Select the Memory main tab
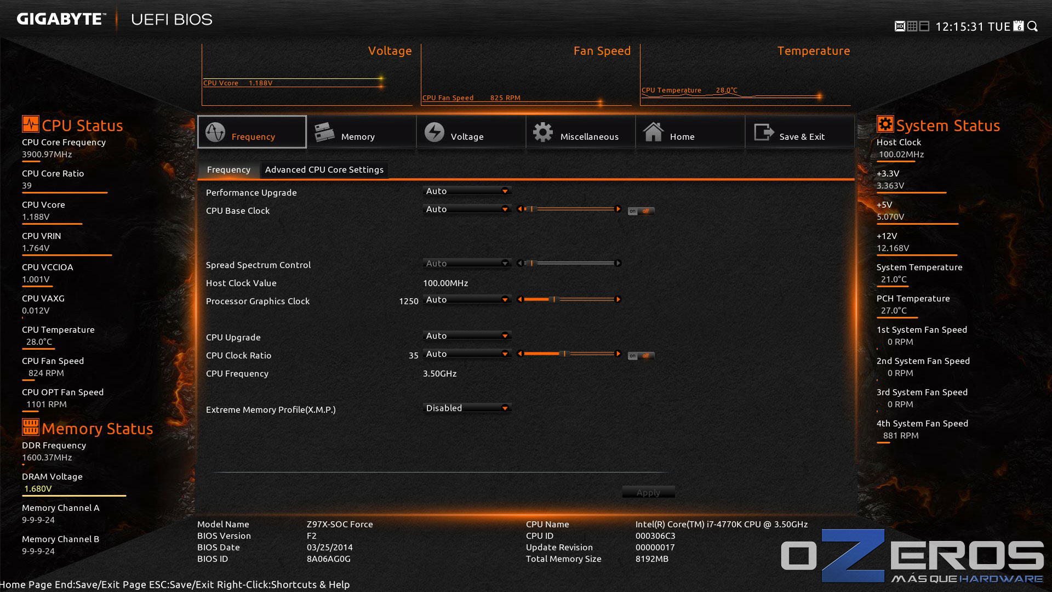1052x592 pixels. click(x=362, y=132)
